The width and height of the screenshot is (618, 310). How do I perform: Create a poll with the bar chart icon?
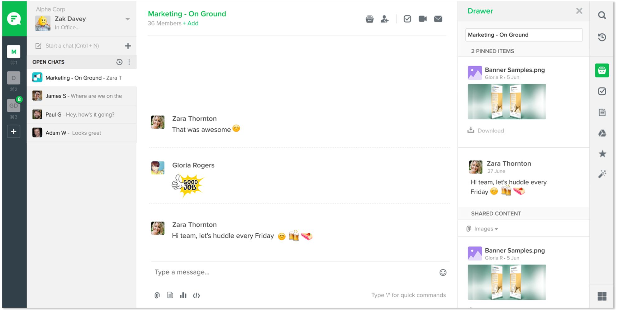pyautogui.click(x=183, y=295)
